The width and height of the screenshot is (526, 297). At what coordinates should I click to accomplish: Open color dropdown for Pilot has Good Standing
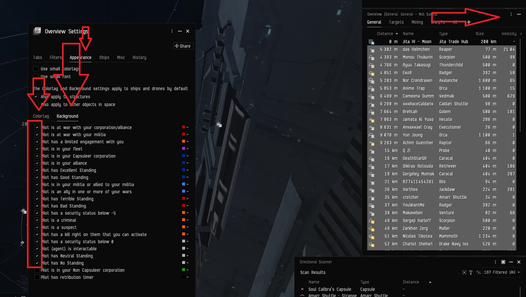(x=187, y=177)
